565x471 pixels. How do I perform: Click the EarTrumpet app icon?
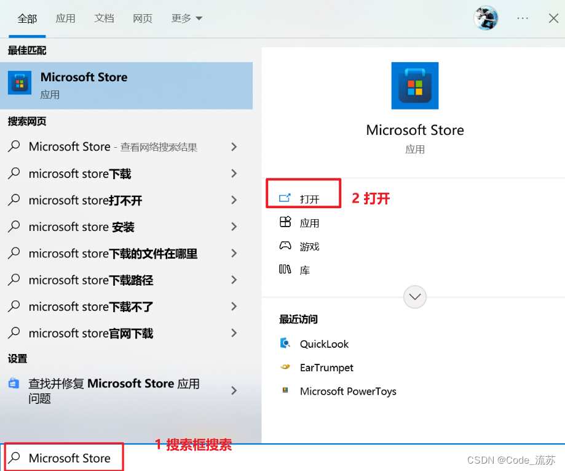tap(285, 367)
